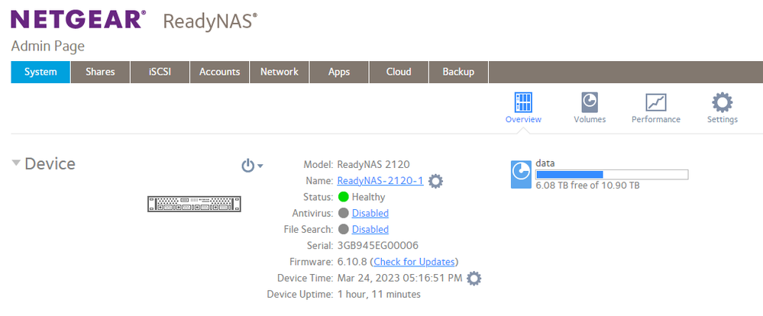The width and height of the screenshot is (763, 316).
Task: Switch to the Cloud tab
Action: coord(399,72)
